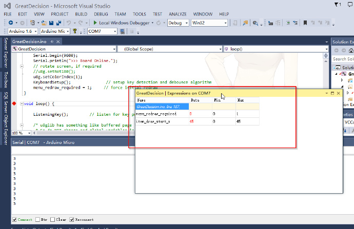Open the EDIT menu
The height and width of the screenshot is (229, 354).
[x=23, y=14]
